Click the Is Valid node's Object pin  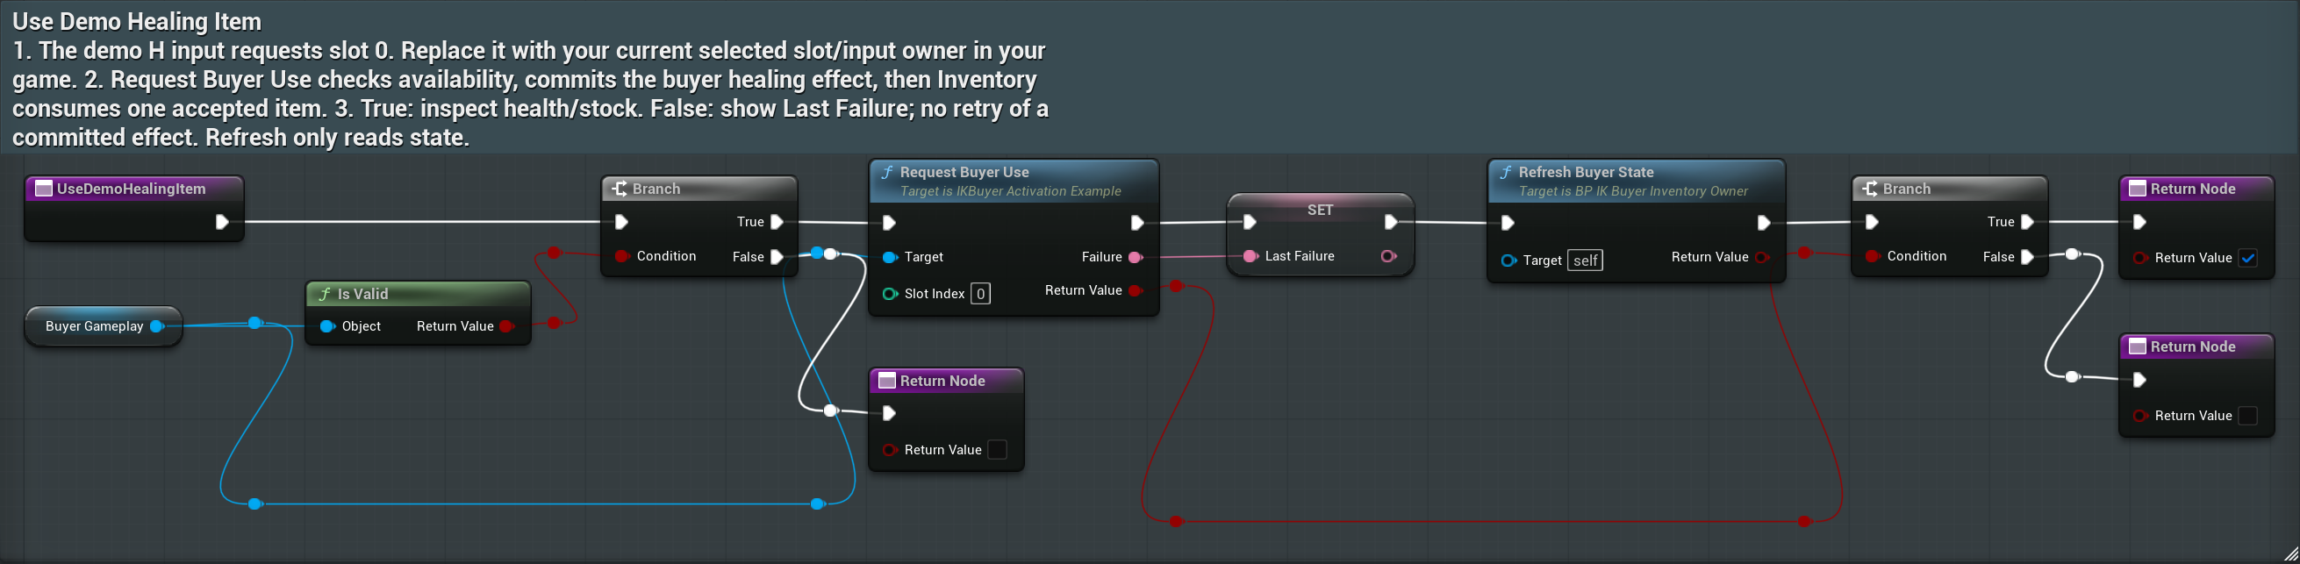pyautogui.click(x=326, y=326)
